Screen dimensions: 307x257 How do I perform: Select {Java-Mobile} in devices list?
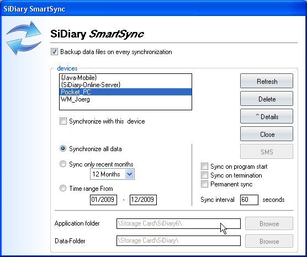[125, 78]
